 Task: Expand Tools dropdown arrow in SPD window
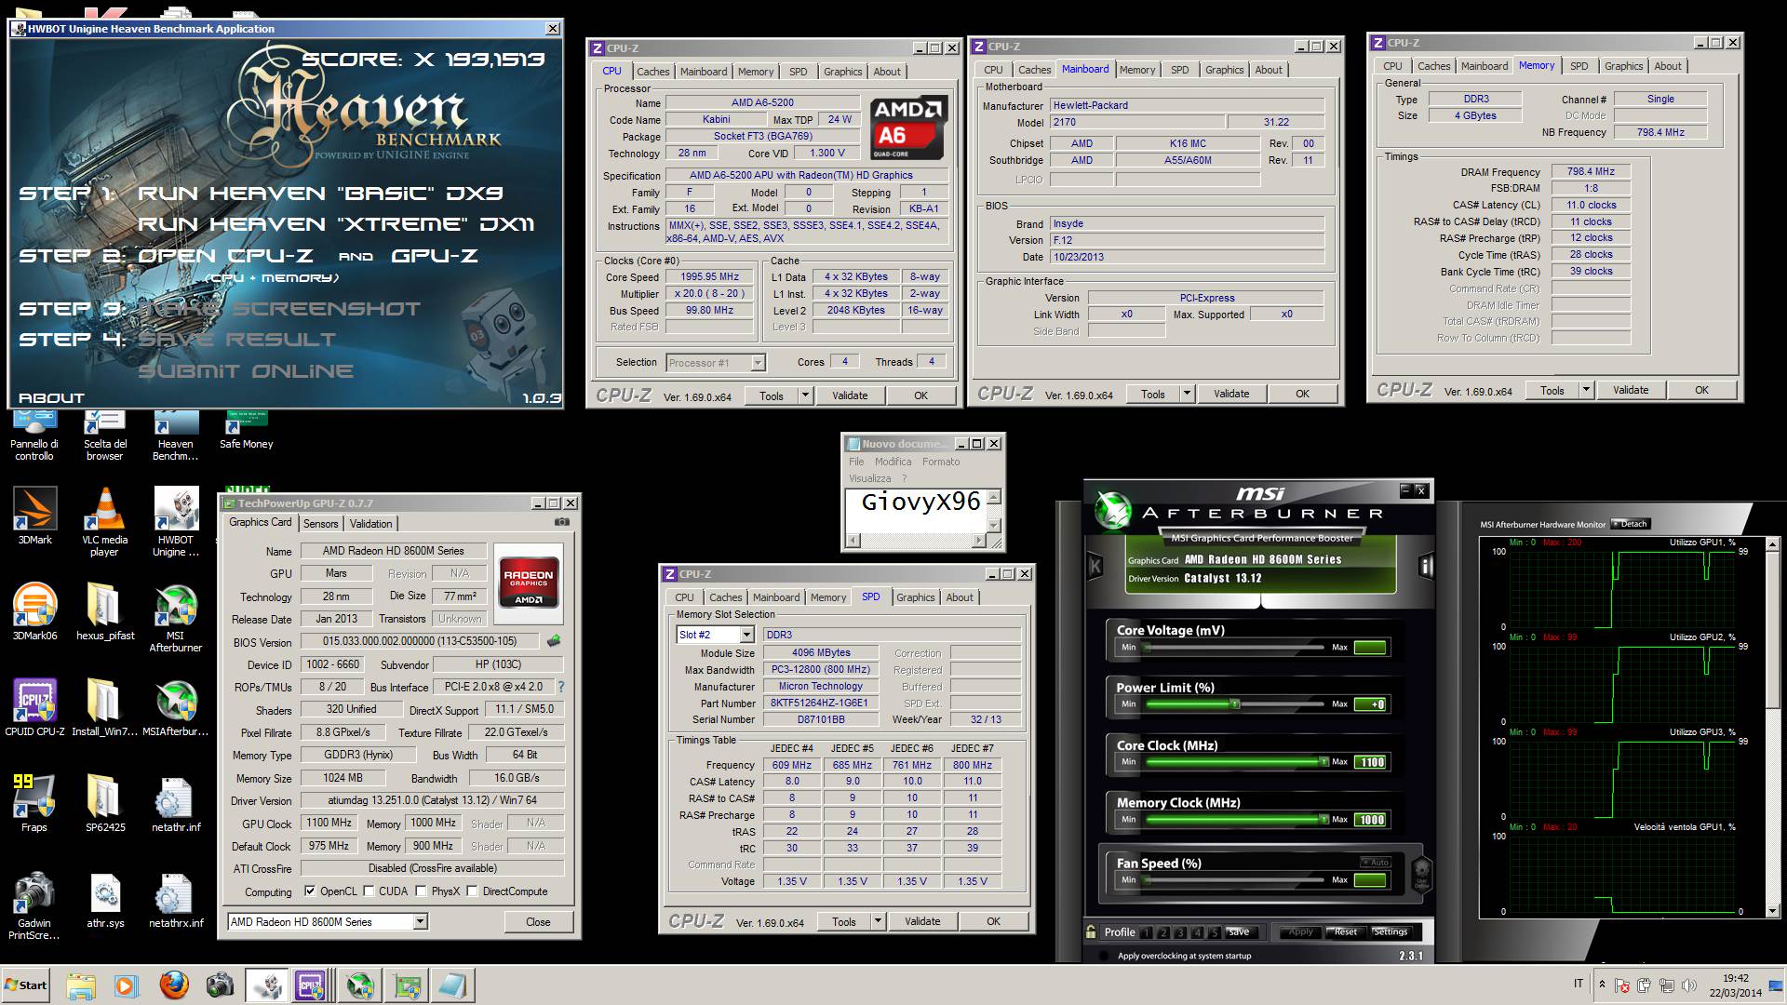click(x=878, y=921)
